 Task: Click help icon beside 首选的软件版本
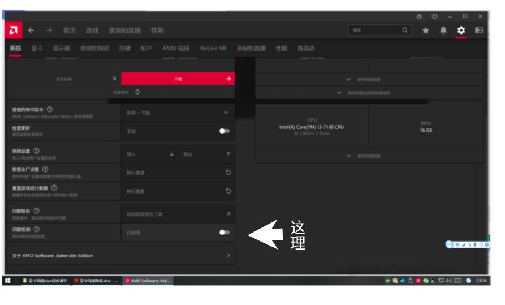(50, 109)
